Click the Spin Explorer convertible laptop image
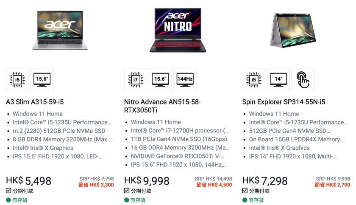Viewport: 356px width, 205px height. [x=293, y=30]
